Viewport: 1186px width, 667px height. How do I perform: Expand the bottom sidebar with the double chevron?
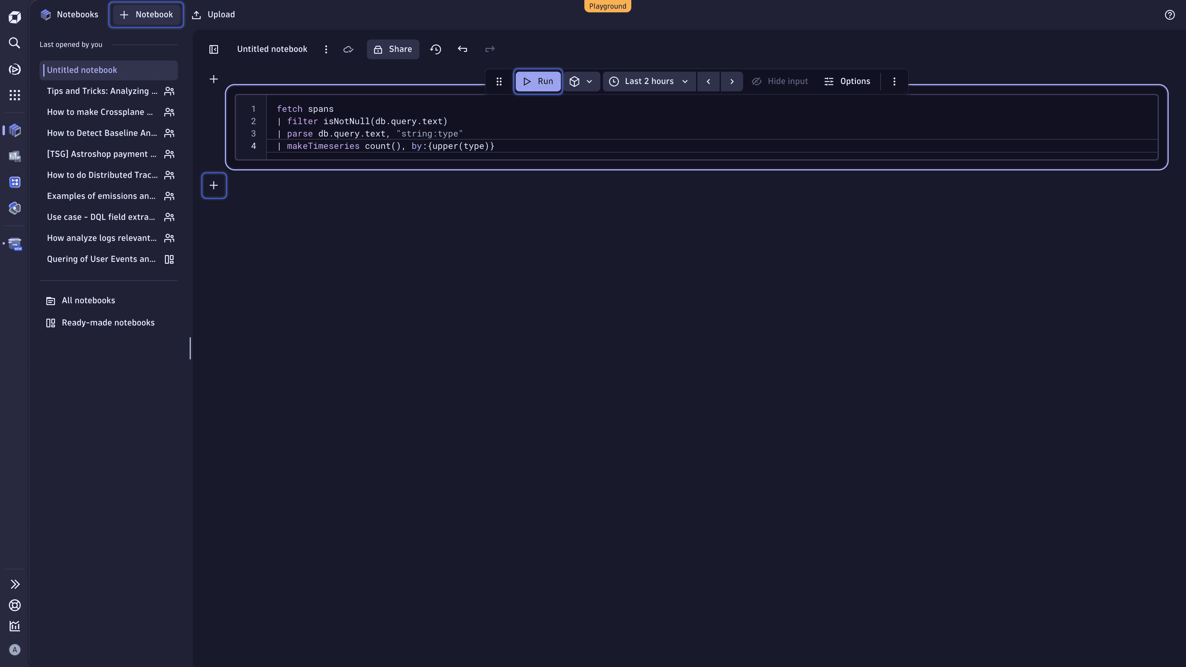pos(14,584)
